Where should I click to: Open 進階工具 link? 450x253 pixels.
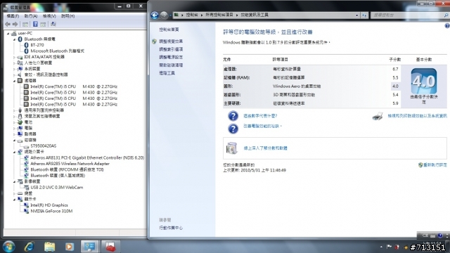point(167,73)
